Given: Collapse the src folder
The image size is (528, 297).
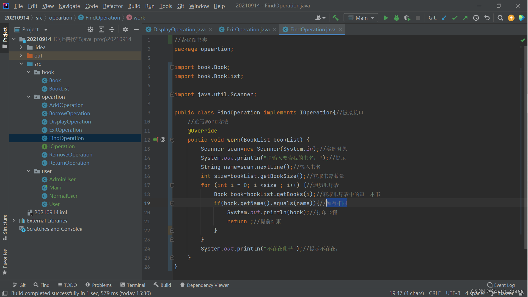Looking at the screenshot, I should tap(21, 64).
